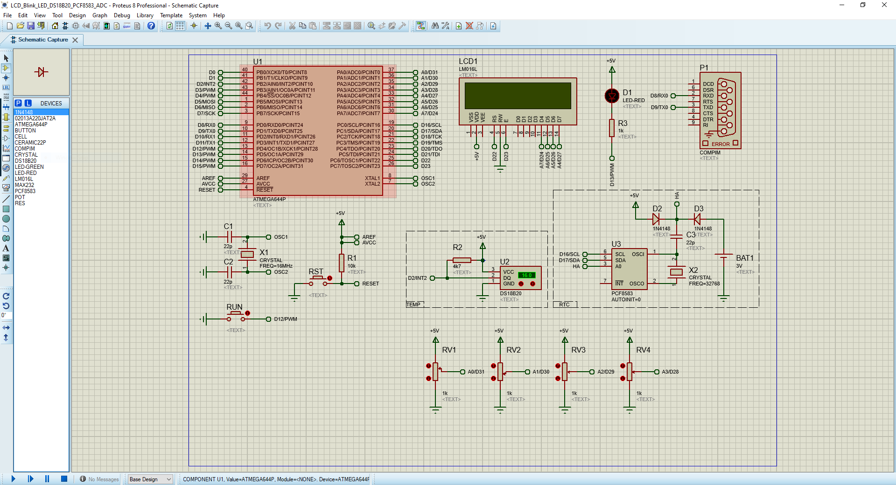Click the Search and Tag binoculars icon
This screenshot has height=485, width=896.
[435, 26]
